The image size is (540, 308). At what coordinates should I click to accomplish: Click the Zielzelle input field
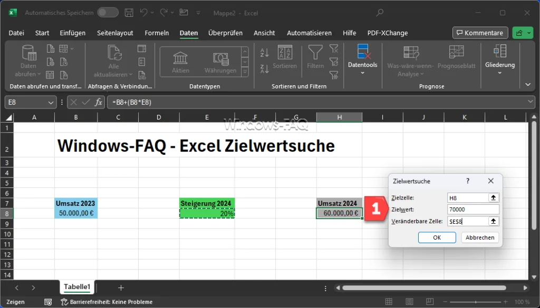tap(468, 197)
